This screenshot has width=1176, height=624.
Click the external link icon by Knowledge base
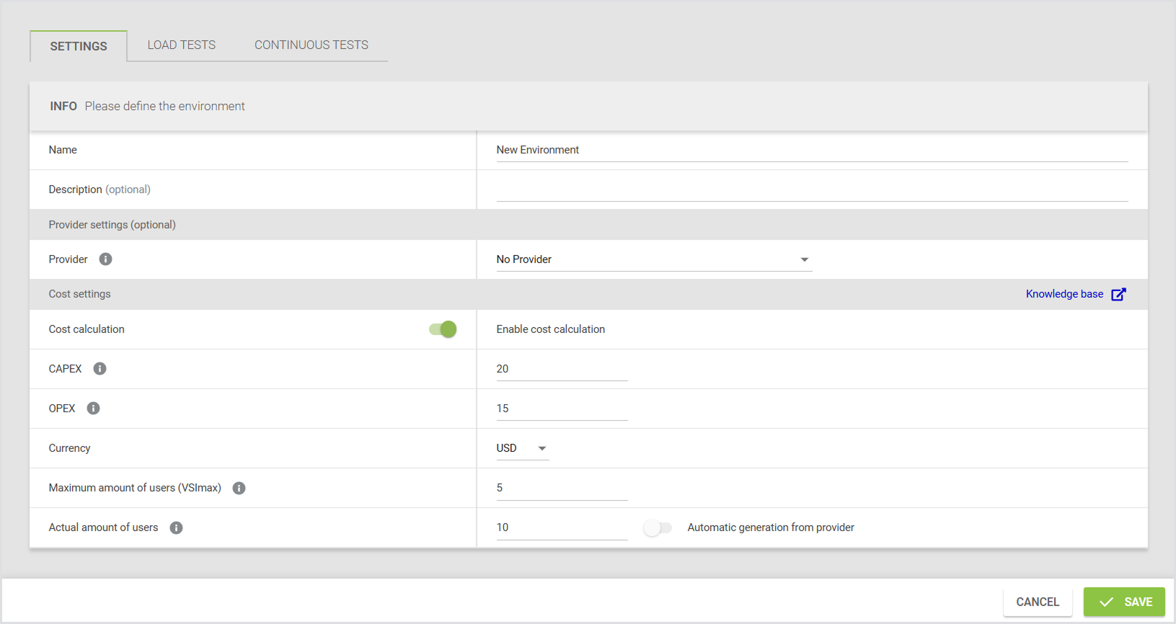click(x=1118, y=294)
